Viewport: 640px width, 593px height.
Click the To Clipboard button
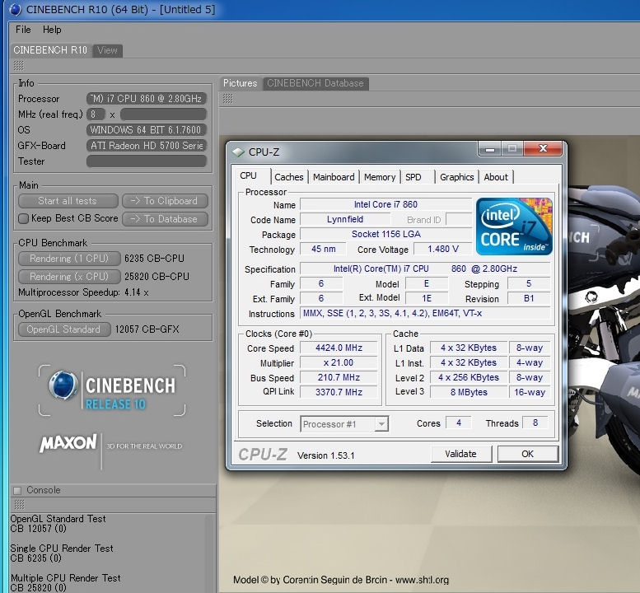pos(165,201)
